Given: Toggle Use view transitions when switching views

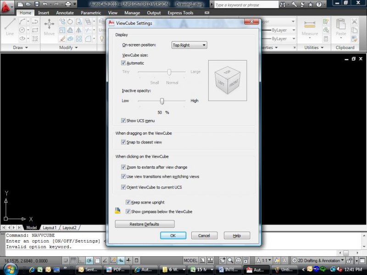Looking at the screenshot, I should [x=123, y=176].
